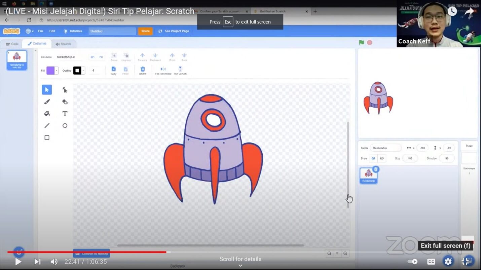Open the language globe dropdown
The width and height of the screenshot is (481, 270).
pyautogui.click(x=30, y=31)
